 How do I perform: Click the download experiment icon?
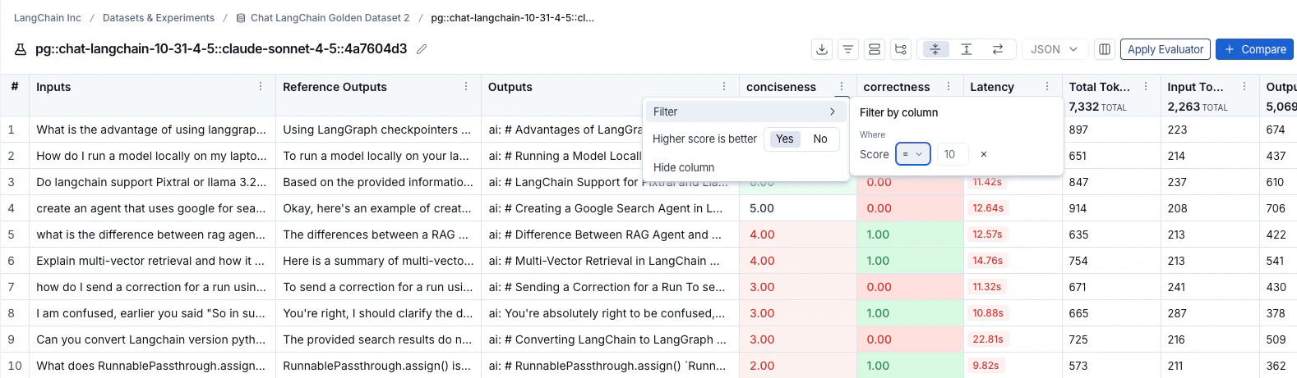(821, 49)
